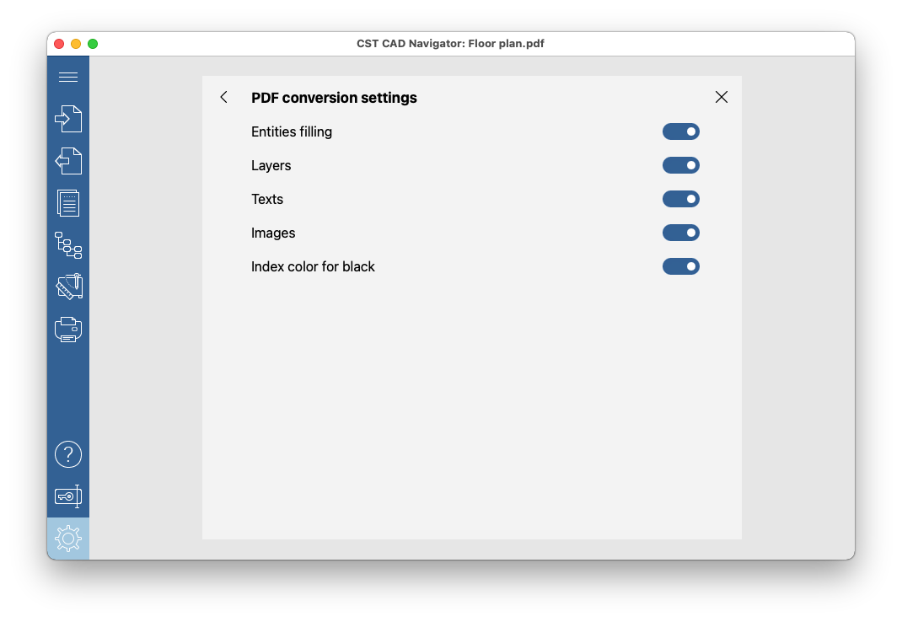Click the settings gear icon

point(68,539)
